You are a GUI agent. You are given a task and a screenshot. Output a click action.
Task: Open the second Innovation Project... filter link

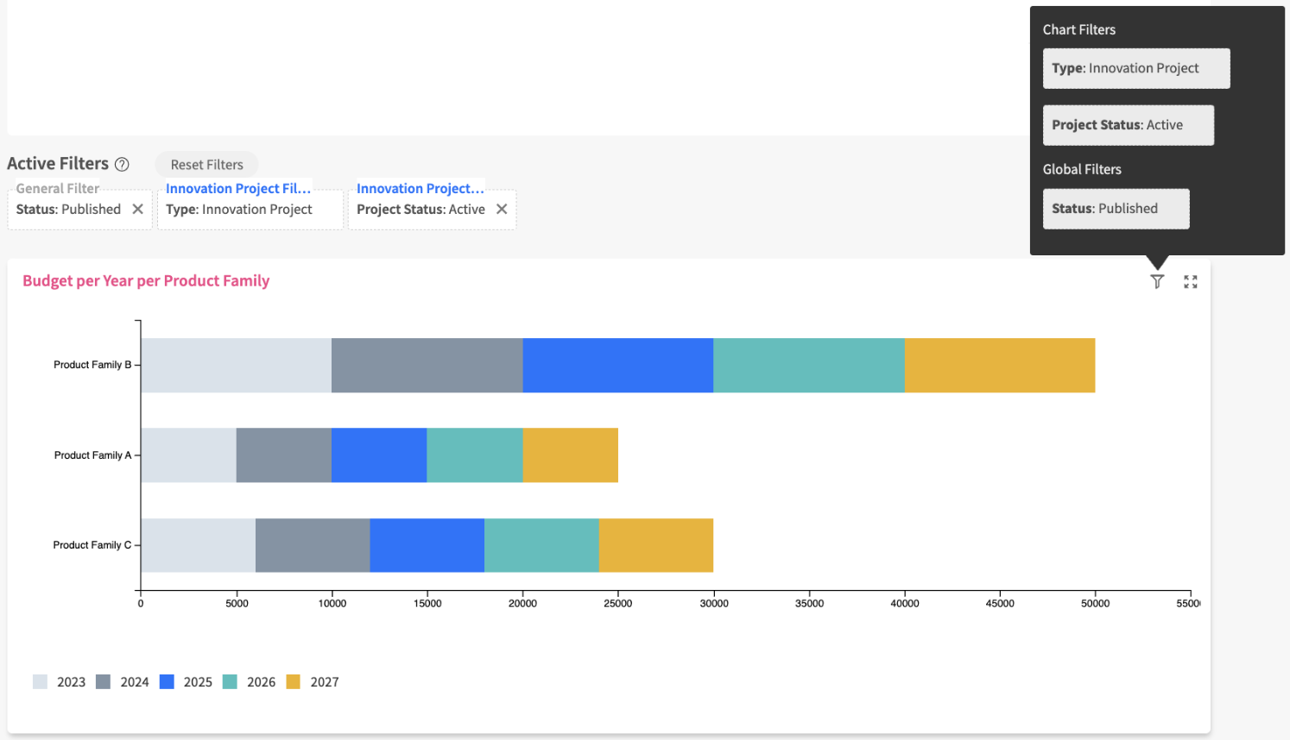(420, 189)
